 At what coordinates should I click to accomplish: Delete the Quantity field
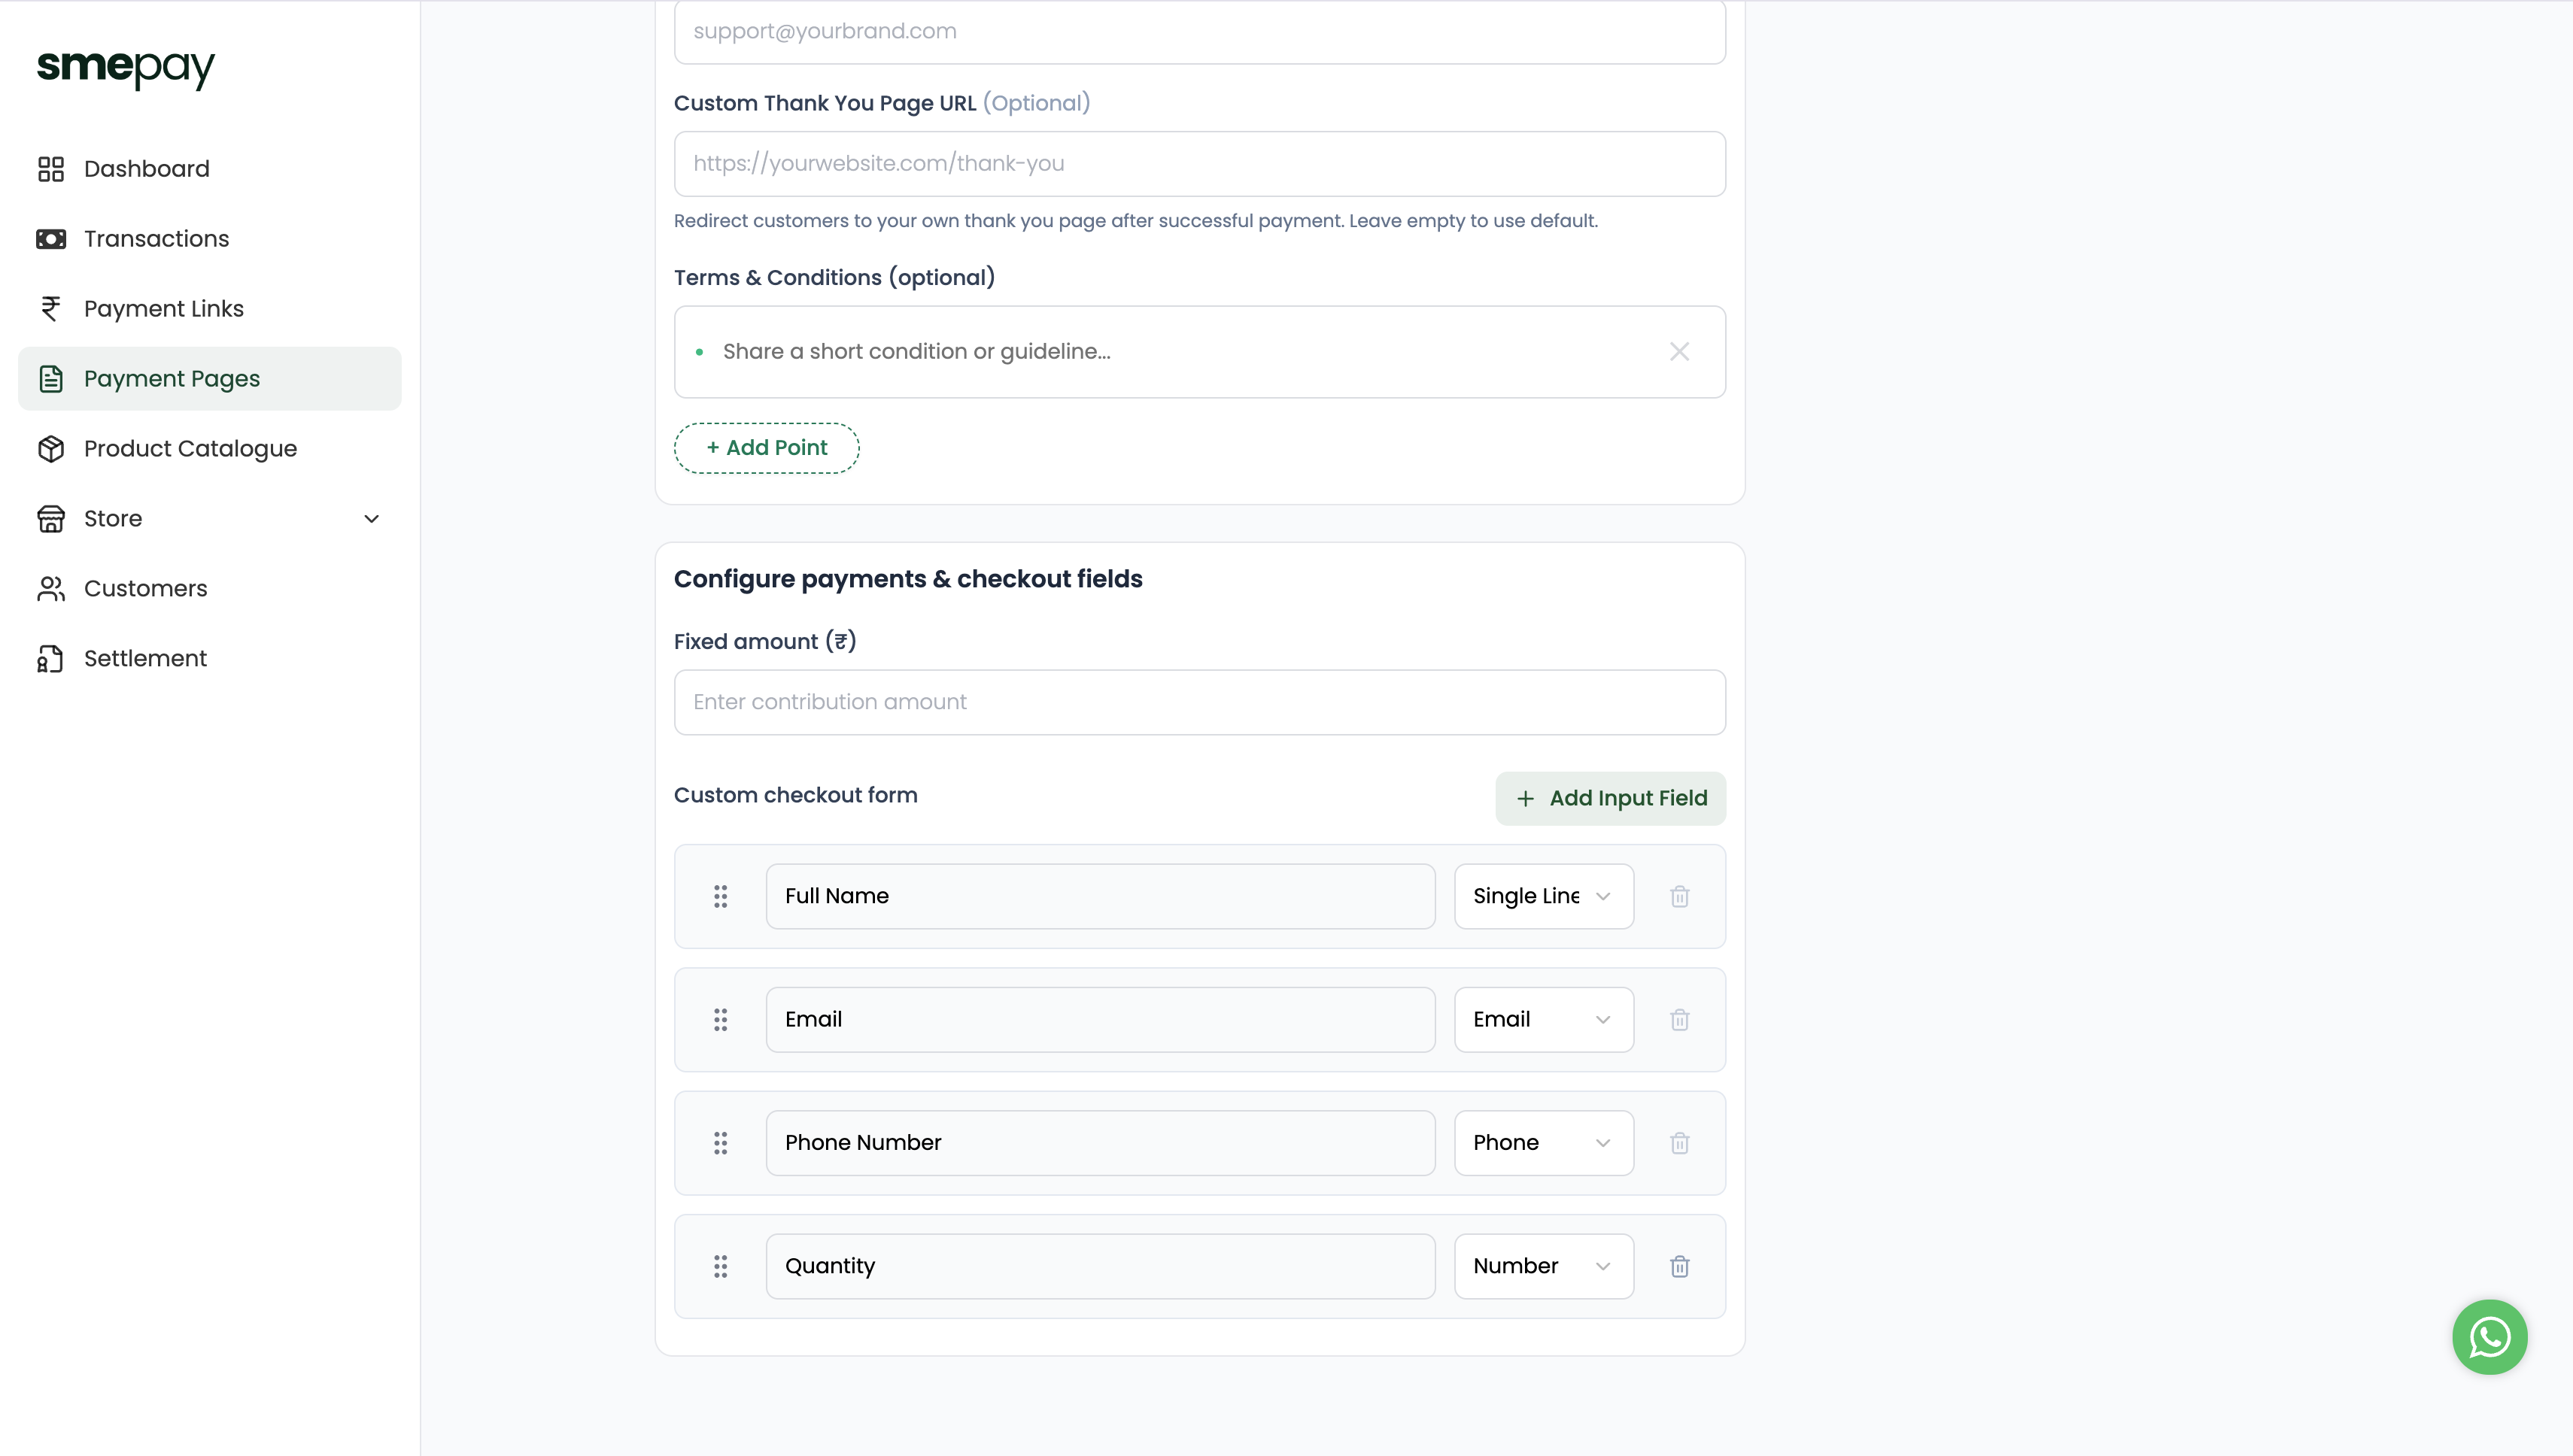(1680, 1267)
